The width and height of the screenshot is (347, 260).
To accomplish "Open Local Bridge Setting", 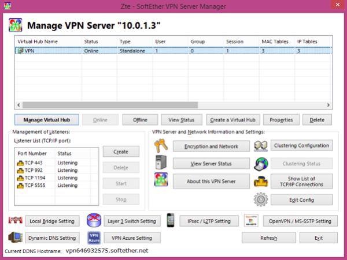I will (x=52, y=221).
